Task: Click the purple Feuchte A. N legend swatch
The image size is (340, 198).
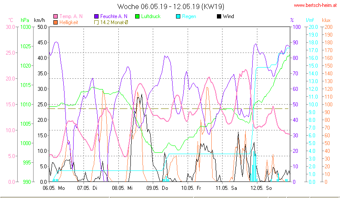Action: pyautogui.click(x=96, y=16)
